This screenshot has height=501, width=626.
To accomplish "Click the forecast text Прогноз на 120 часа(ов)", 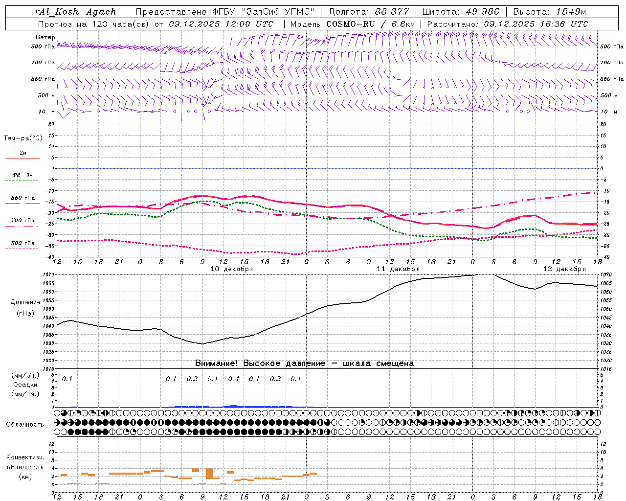I will coord(94,23).
